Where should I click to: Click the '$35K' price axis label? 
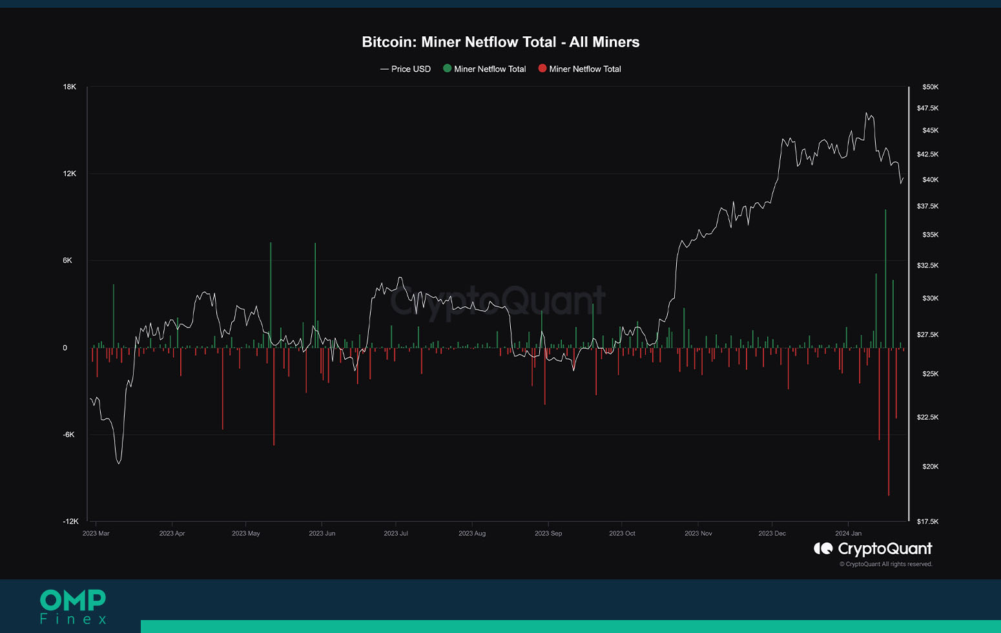click(931, 234)
